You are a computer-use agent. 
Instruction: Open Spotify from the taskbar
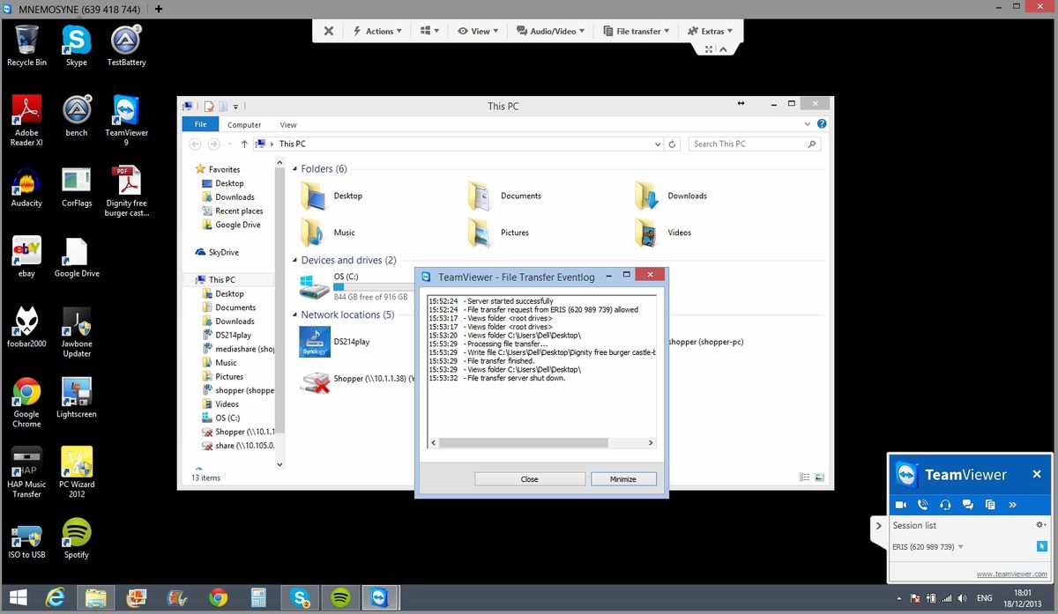339,597
